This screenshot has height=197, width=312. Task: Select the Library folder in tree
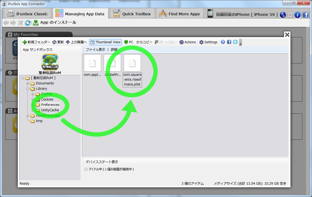tap(41, 89)
